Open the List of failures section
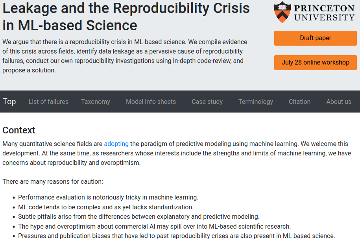The image size is (360, 242). (x=48, y=102)
